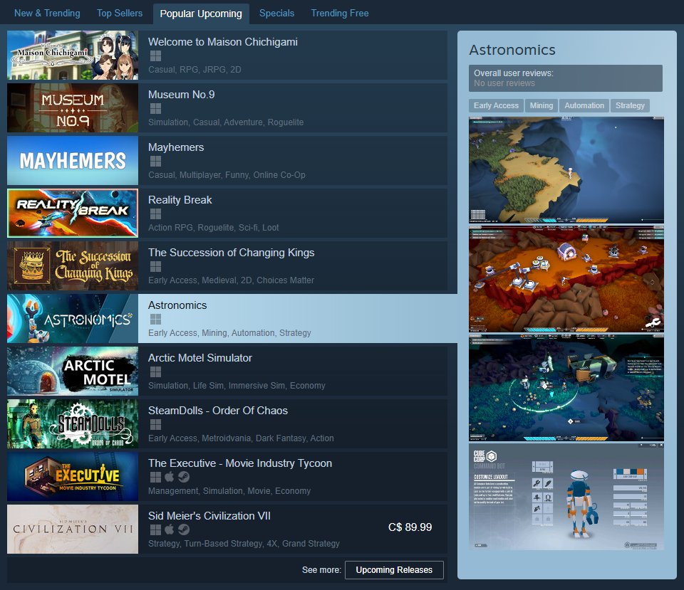Click Windows icon under Civilization VII
This screenshot has height=590, width=684.
[155, 530]
